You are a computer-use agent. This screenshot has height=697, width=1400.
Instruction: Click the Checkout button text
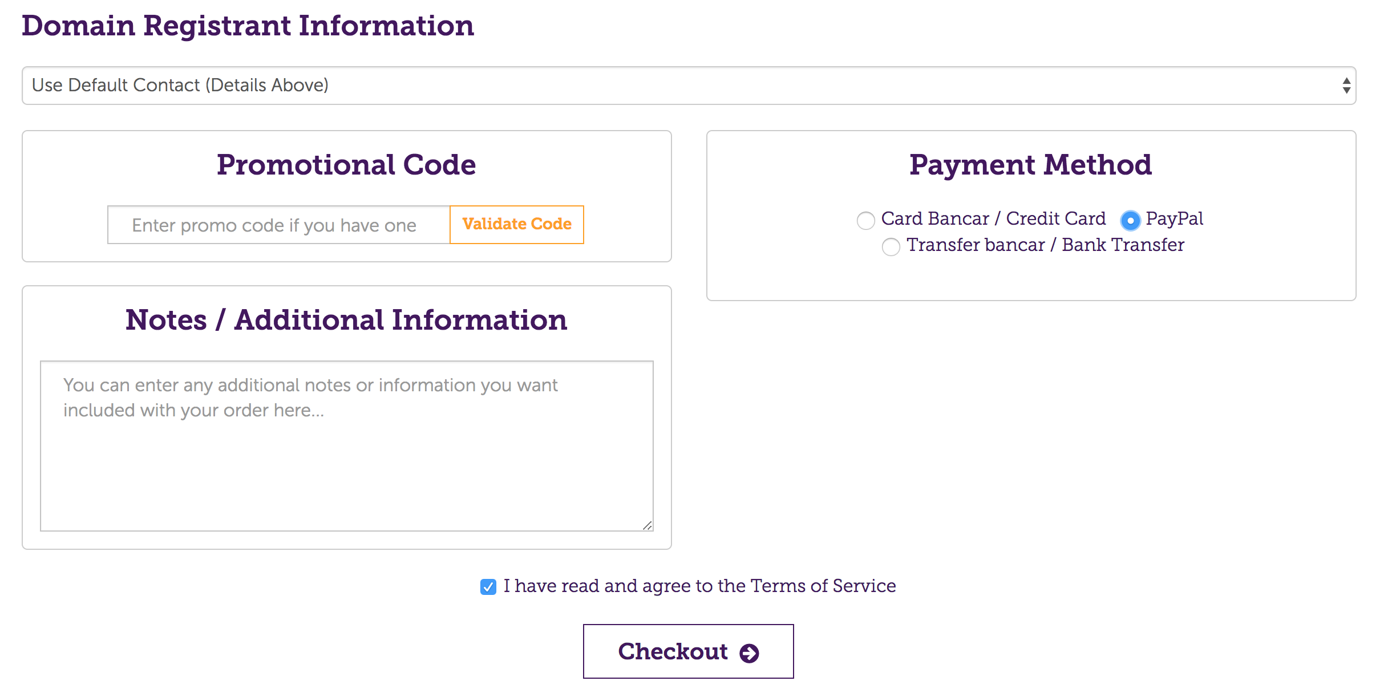point(673,651)
